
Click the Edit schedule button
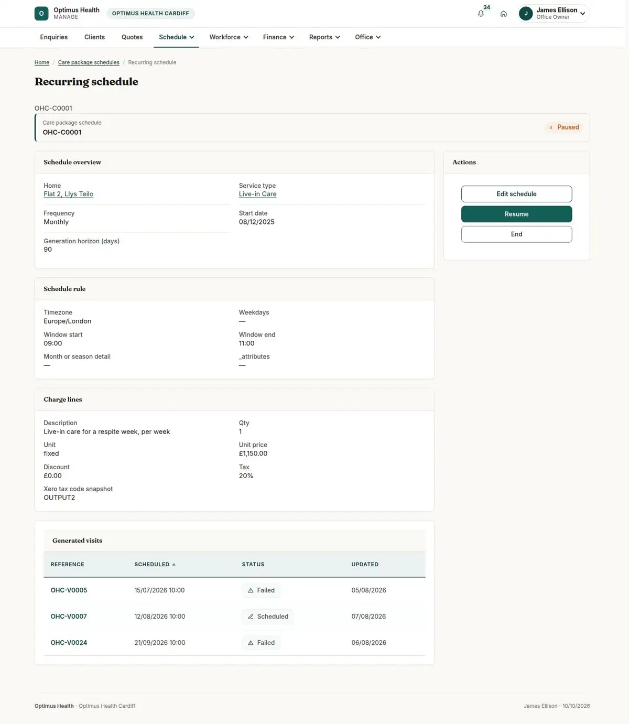point(516,194)
